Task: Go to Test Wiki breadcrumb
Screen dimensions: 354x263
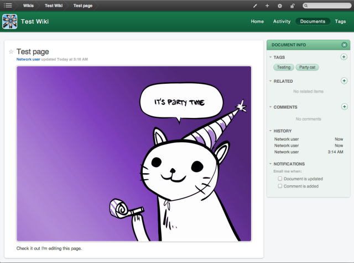Action: pyautogui.click(x=54, y=6)
